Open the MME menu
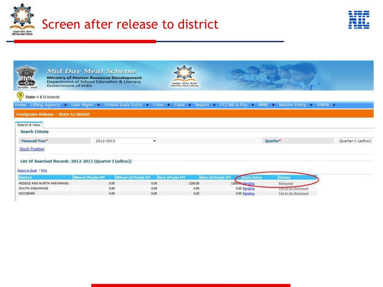This screenshot has width=383, height=287. click(263, 105)
